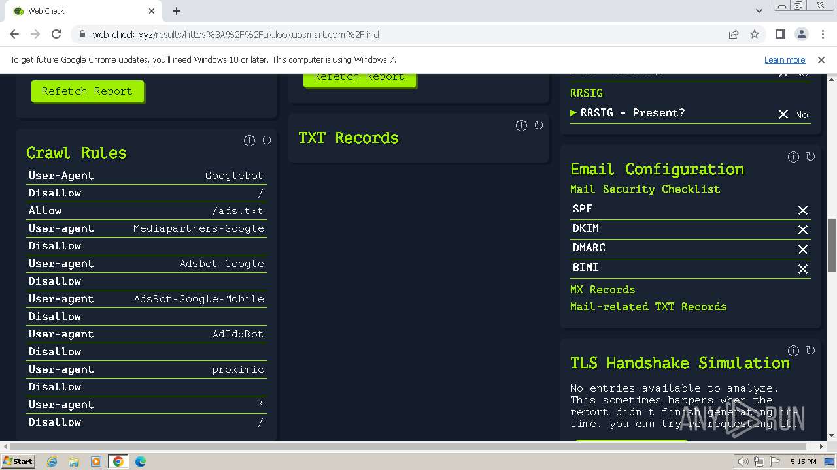
Task: Open info icon on TLS Handshake Simulation card
Action: point(793,351)
